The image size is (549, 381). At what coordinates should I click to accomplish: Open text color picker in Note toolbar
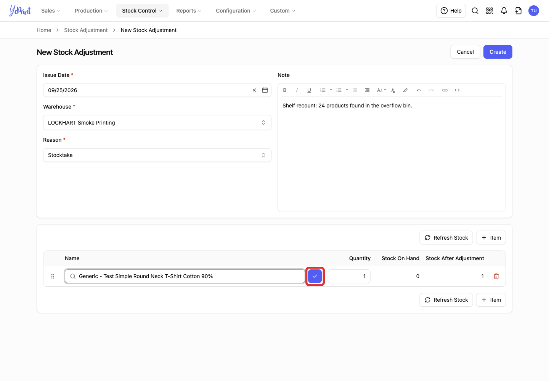(393, 90)
